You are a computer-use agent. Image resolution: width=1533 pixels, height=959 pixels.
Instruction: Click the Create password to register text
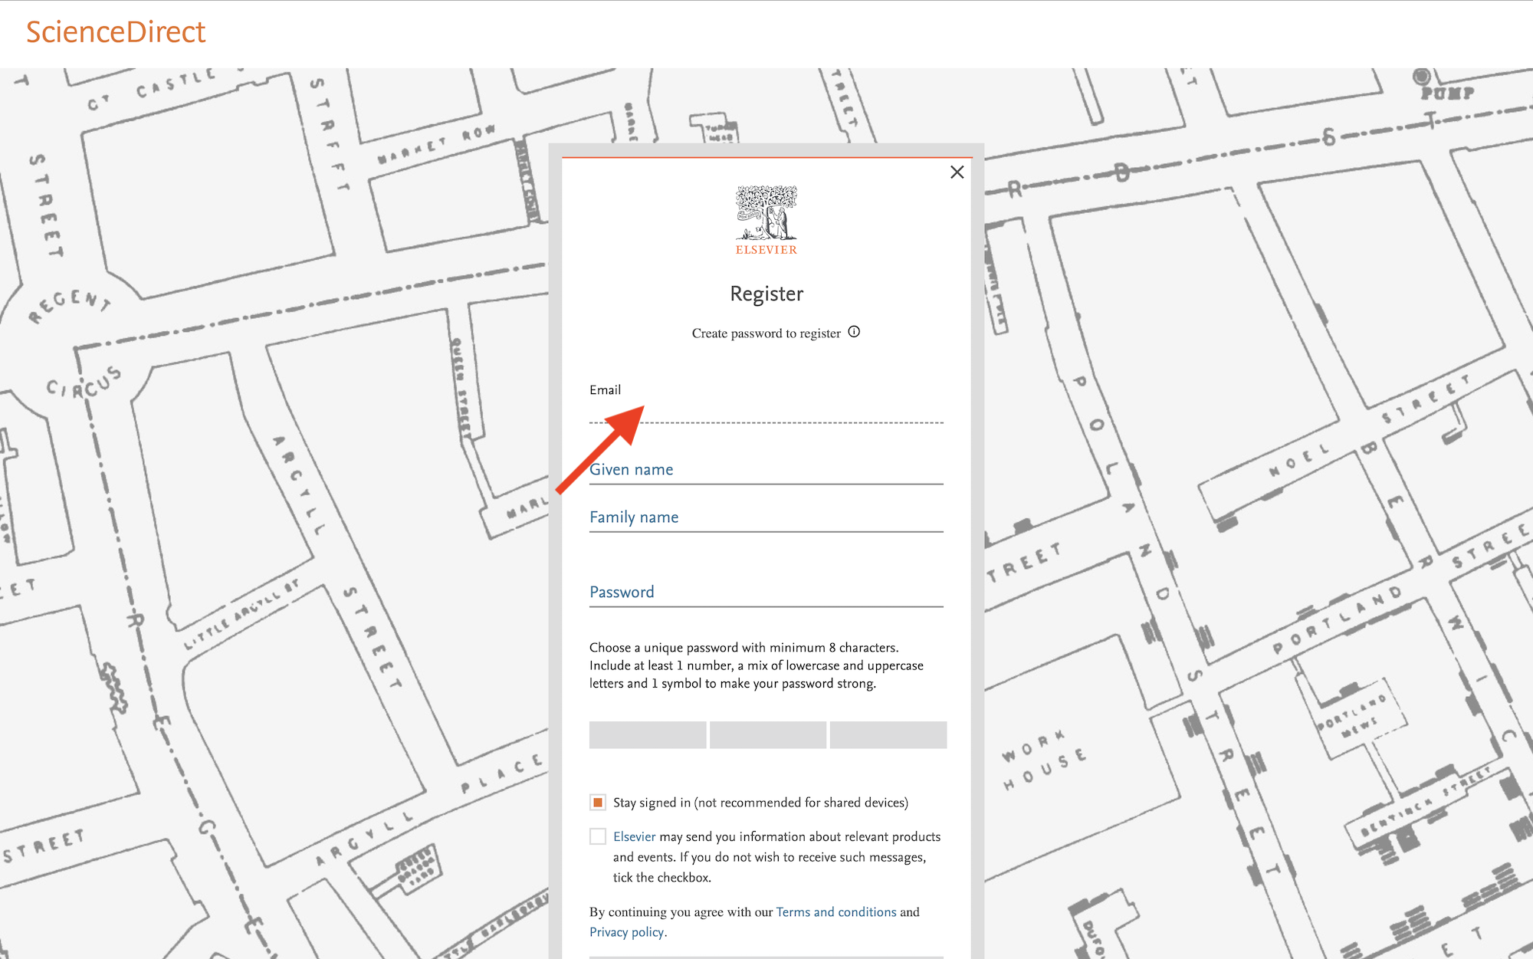pos(766,333)
